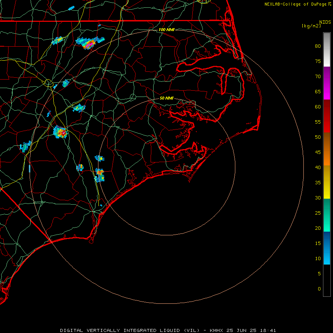This screenshot has height=333, width=333.
Task: Click the 35 value on the scale
Action: [318, 183]
